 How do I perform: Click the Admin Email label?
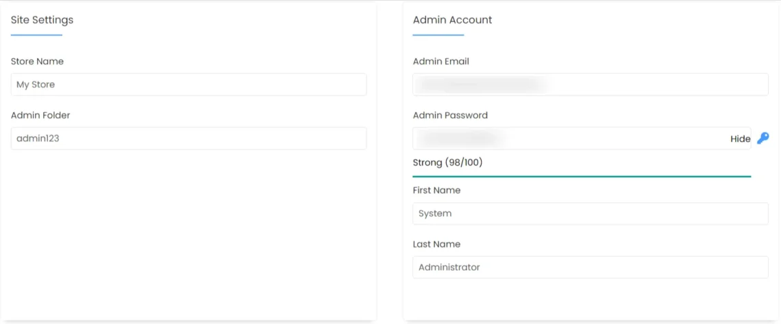(x=441, y=62)
